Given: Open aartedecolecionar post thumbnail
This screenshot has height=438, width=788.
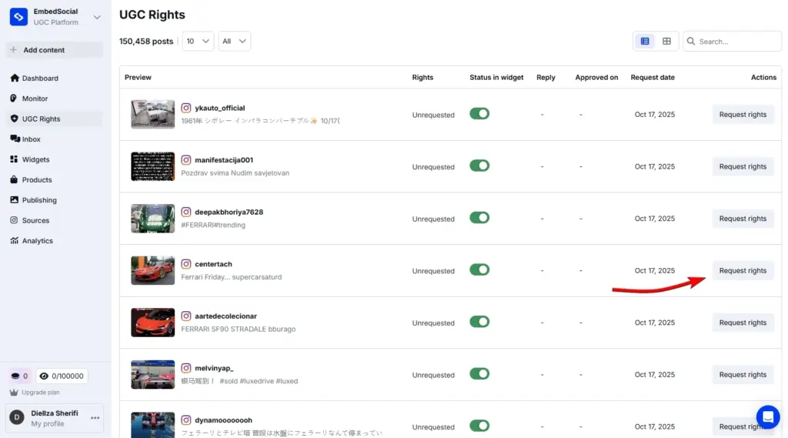Looking at the screenshot, I should (153, 323).
